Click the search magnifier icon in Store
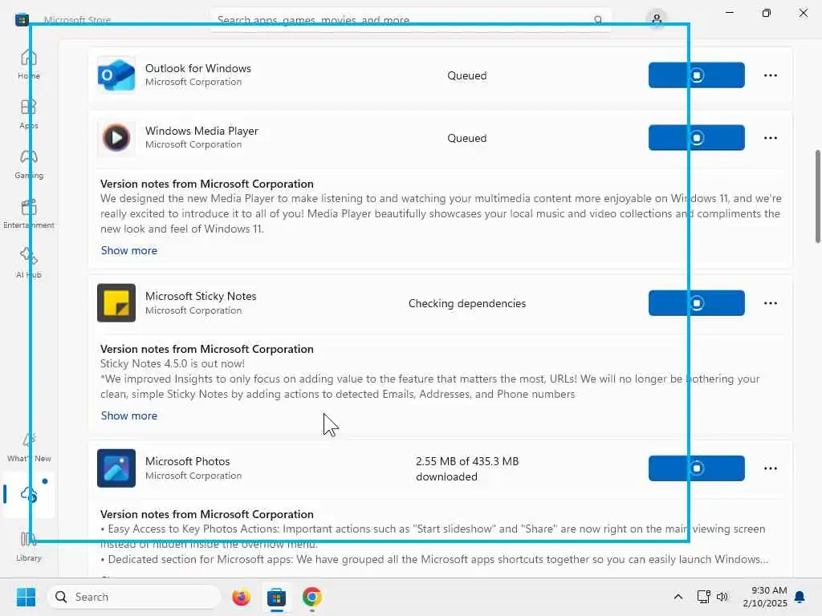Screen dimensions: 822x616 coord(597,20)
